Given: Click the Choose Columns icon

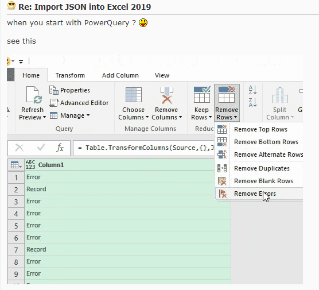Looking at the screenshot, I should (134, 95).
